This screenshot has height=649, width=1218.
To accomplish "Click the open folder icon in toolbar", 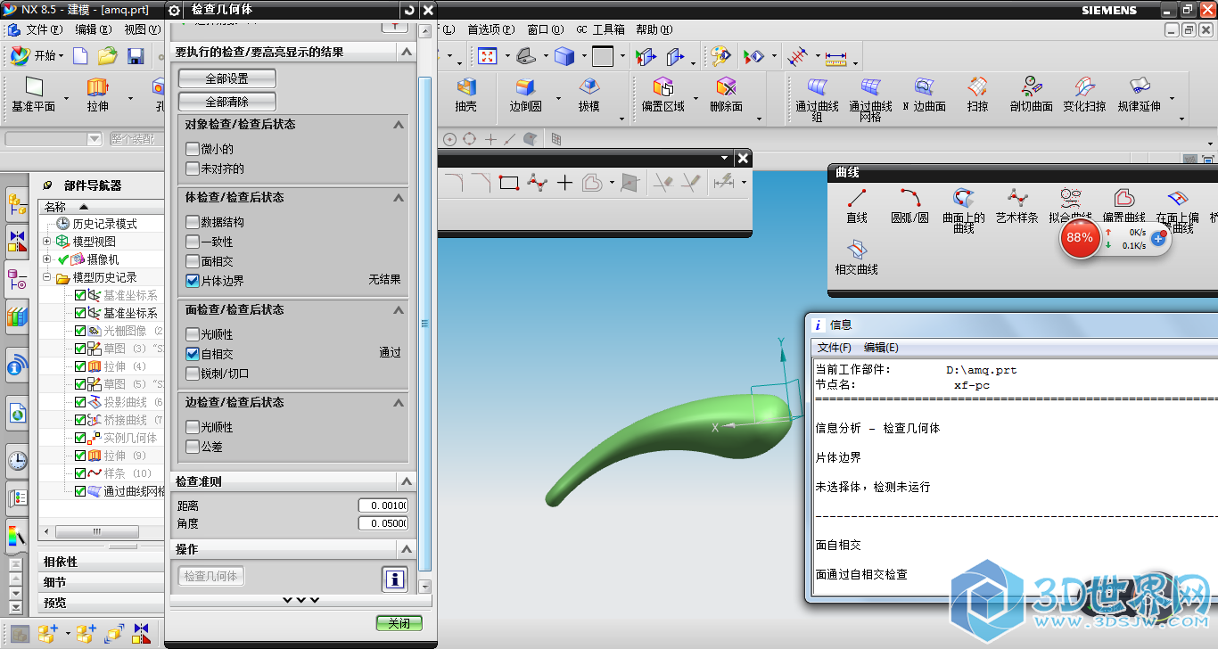I will (108, 56).
